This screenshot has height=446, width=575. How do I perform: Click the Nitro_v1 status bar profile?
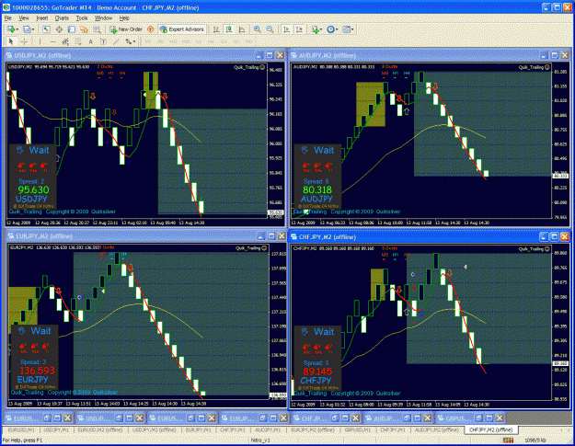point(260,440)
